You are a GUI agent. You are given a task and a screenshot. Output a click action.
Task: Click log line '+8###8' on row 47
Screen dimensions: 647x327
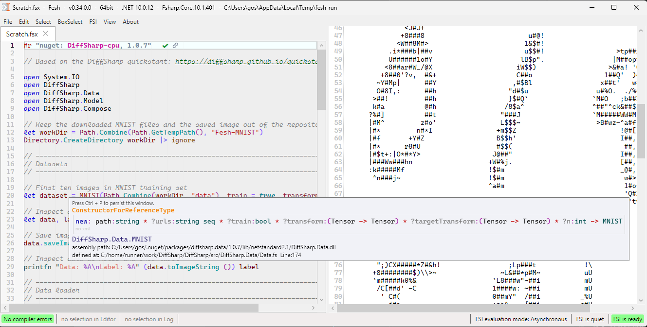click(412, 35)
